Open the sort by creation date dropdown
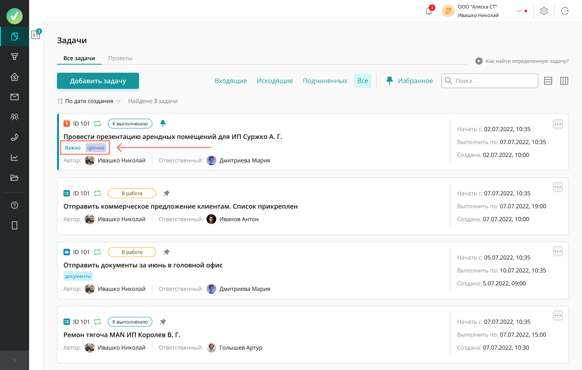 [89, 101]
